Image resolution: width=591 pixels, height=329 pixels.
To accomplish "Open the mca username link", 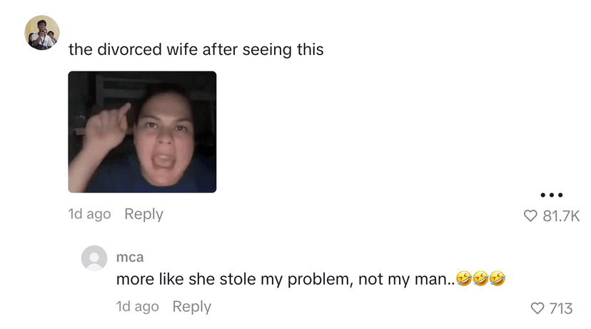I will [x=130, y=257].
